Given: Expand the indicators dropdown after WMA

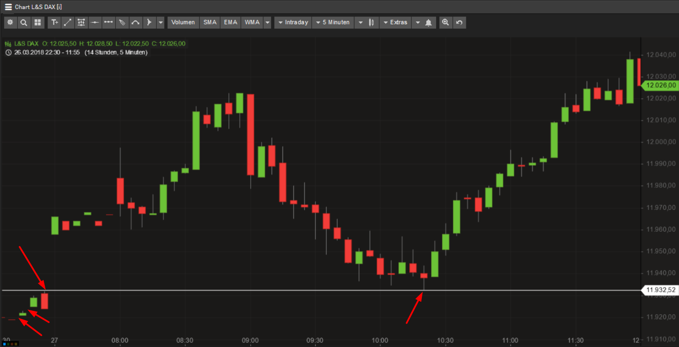Looking at the screenshot, I should pos(267,22).
